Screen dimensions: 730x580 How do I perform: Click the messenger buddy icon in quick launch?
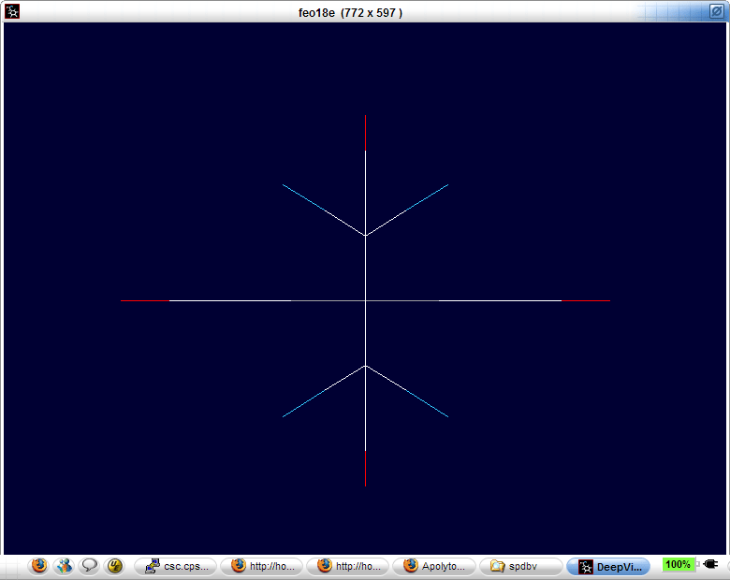(64, 566)
